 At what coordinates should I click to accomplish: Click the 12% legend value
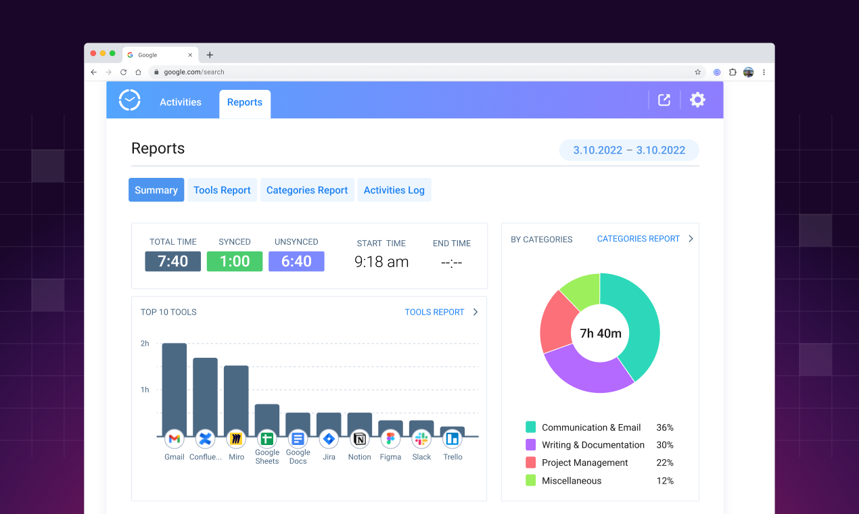665,481
